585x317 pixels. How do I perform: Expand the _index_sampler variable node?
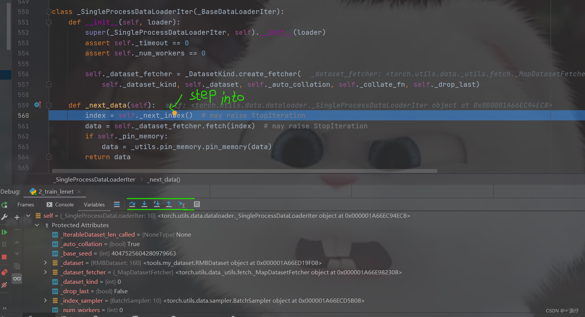point(45,300)
